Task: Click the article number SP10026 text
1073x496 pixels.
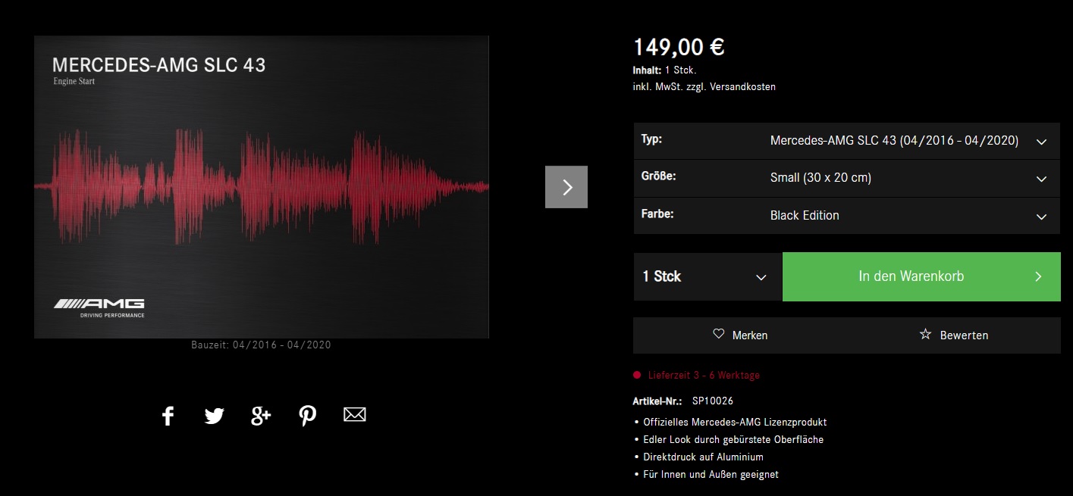Action: 711,401
